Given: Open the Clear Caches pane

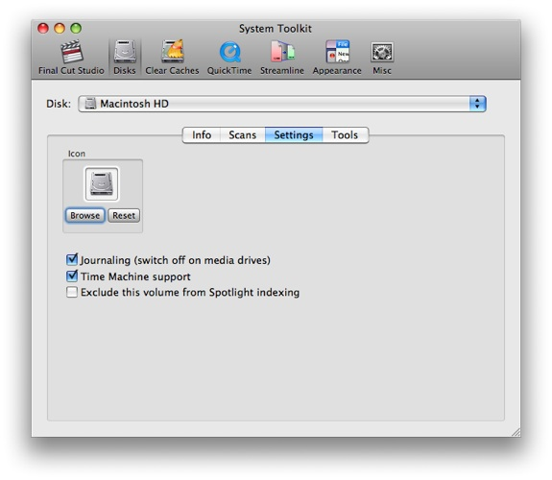Looking at the screenshot, I should click(x=172, y=58).
